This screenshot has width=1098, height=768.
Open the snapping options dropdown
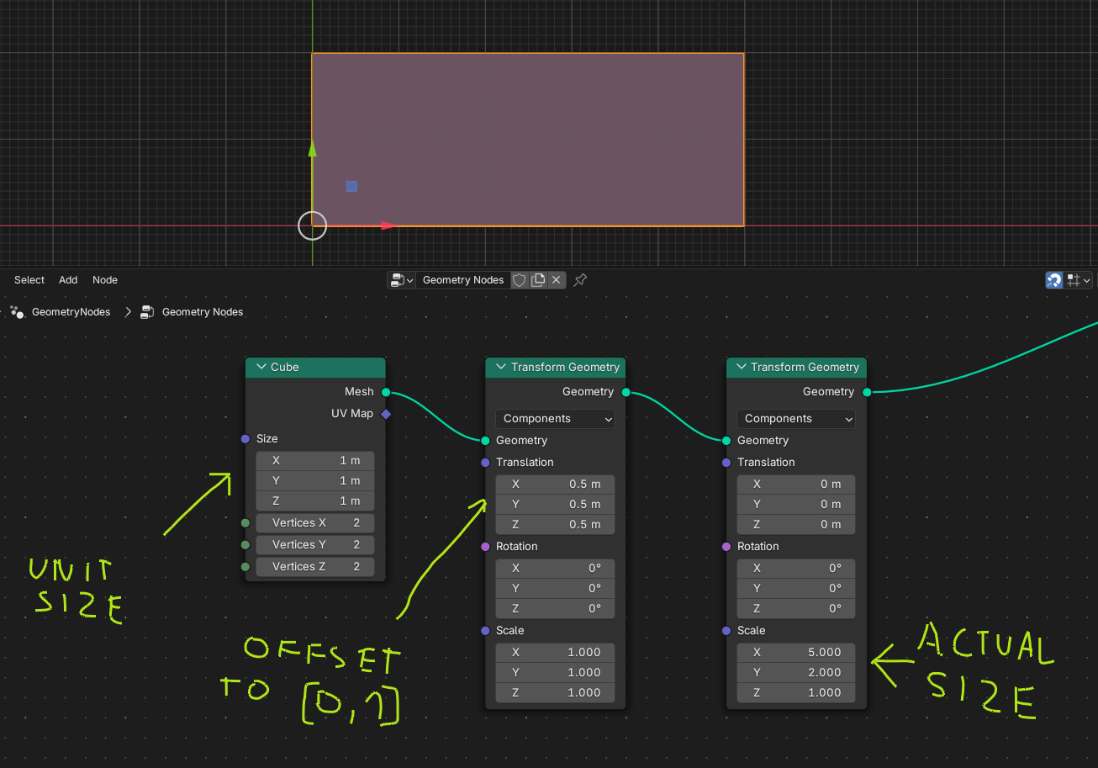(x=1079, y=280)
